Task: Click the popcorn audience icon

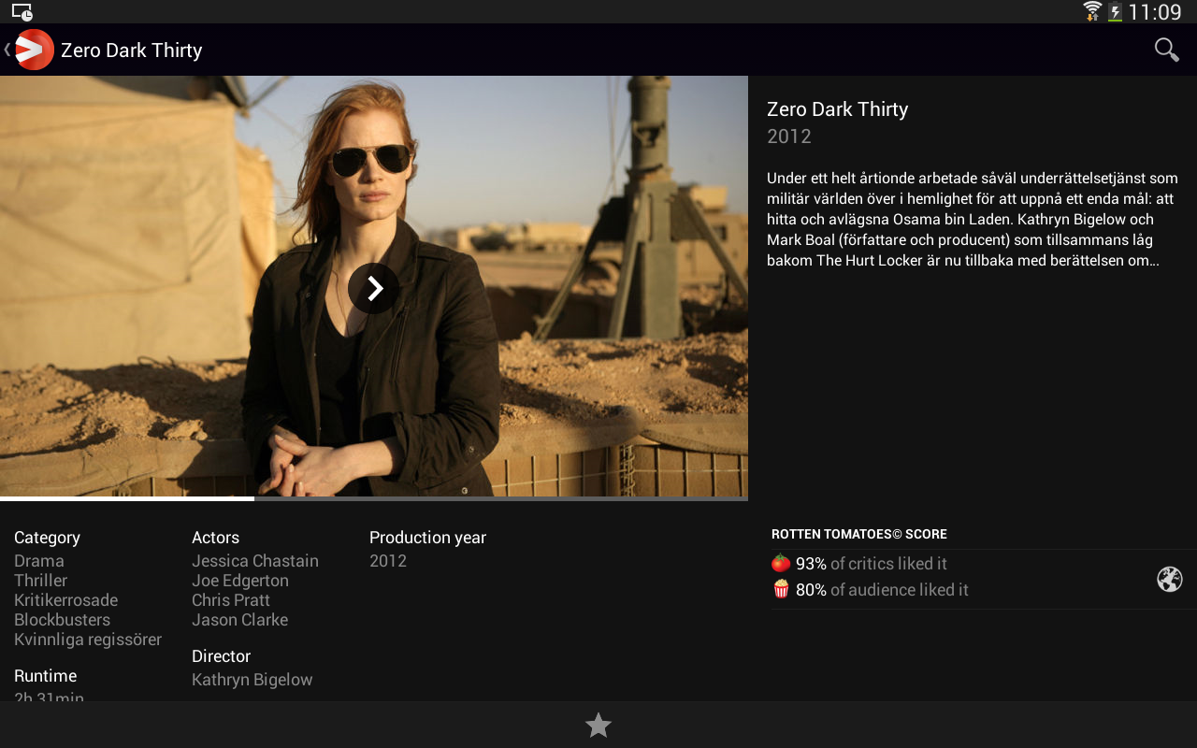Action: 781,589
